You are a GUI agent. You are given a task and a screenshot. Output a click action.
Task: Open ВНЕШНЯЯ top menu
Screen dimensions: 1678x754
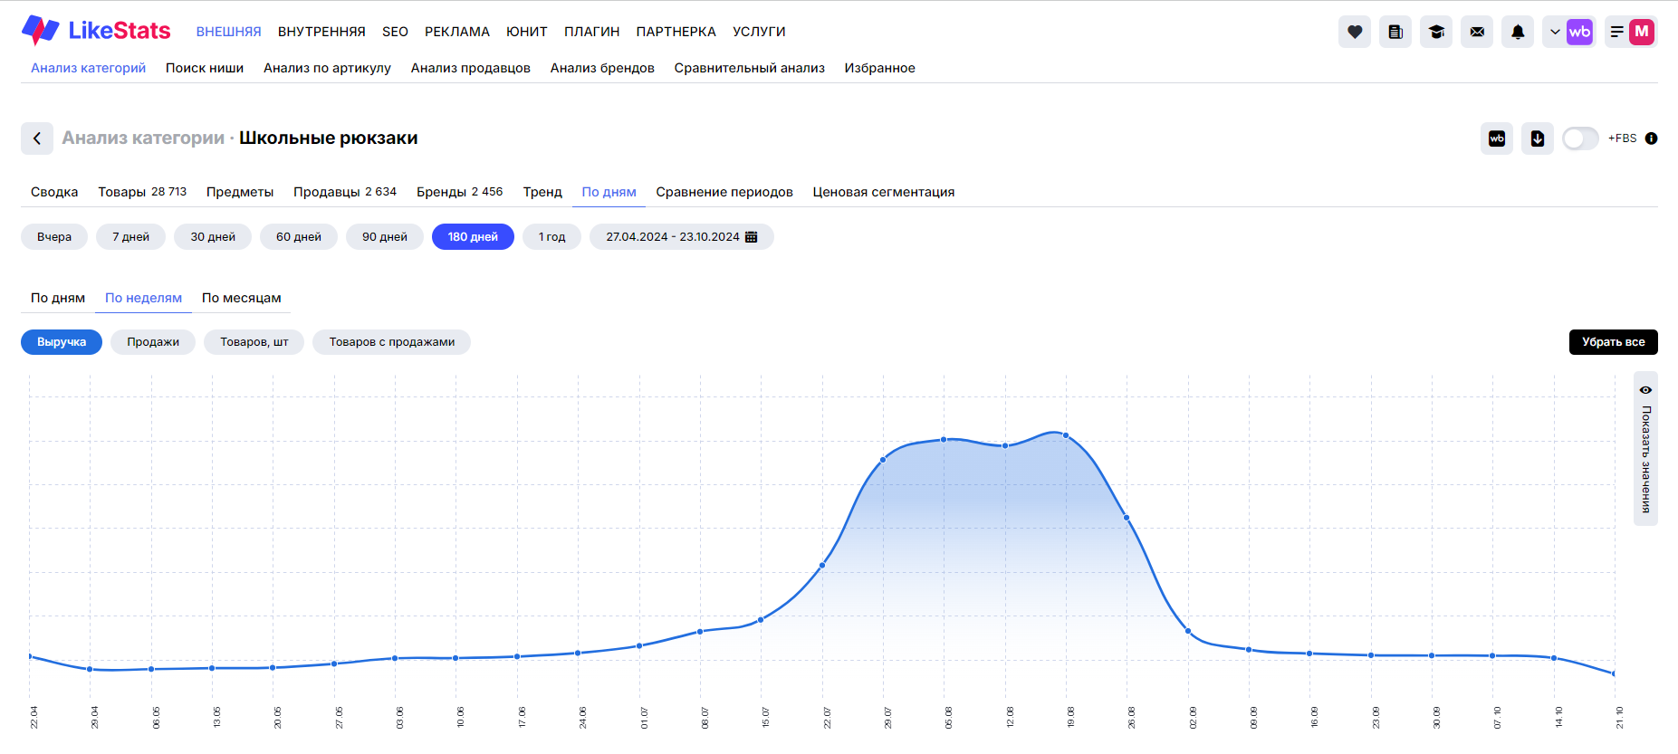point(229,32)
